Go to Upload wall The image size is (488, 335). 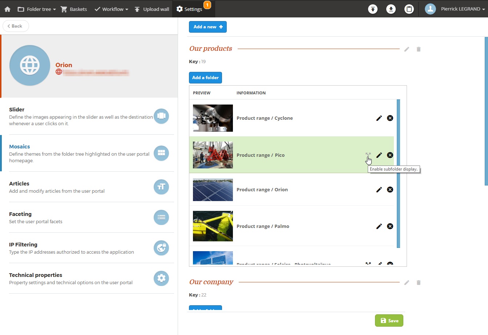click(152, 9)
